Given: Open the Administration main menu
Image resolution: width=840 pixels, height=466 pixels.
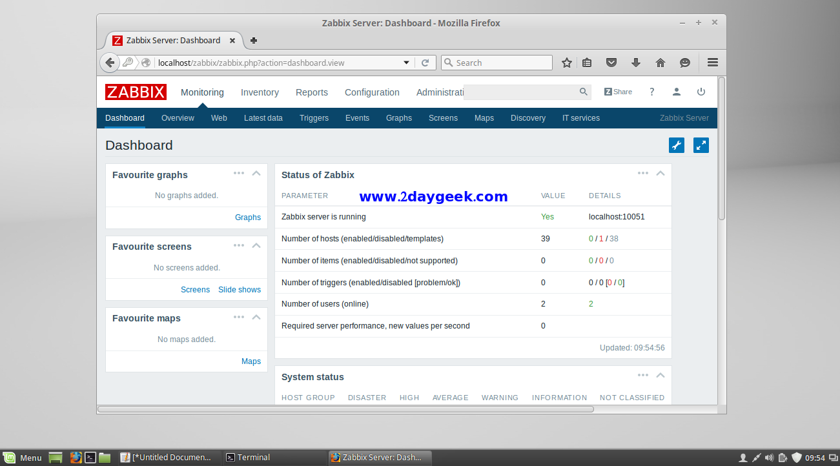Looking at the screenshot, I should click(440, 92).
